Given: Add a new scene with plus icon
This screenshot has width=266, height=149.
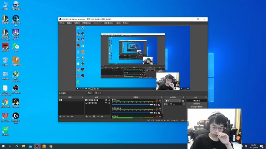Looking at the screenshot, I should coord(60,117).
